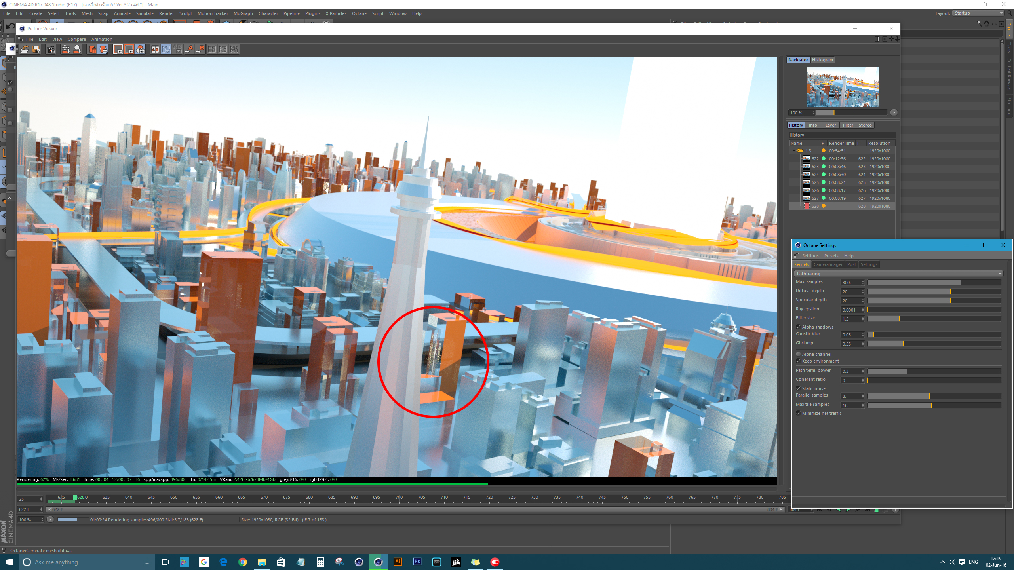Image resolution: width=1014 pixels, height=570 pixels.
Task: Select frame 625 in render history
Action: pos(815,182)
